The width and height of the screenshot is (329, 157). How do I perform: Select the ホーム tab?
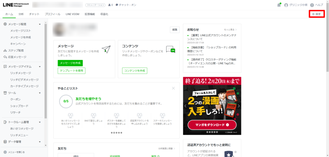9,14
